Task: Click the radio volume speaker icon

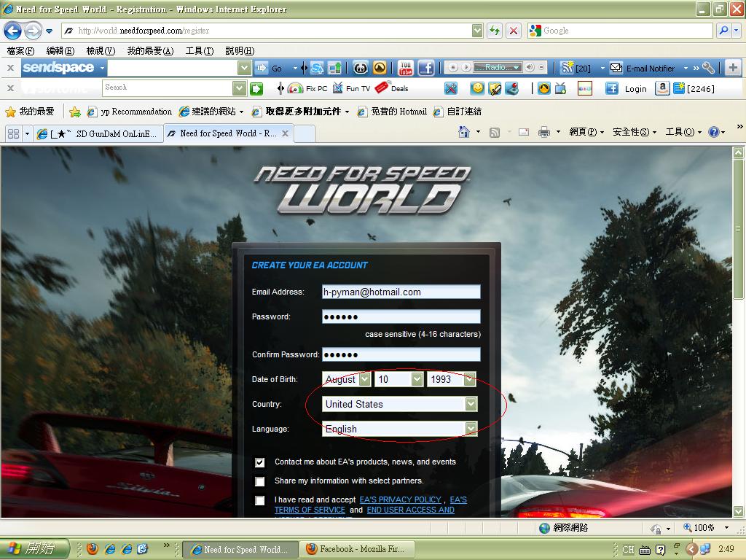Action: 530,68
